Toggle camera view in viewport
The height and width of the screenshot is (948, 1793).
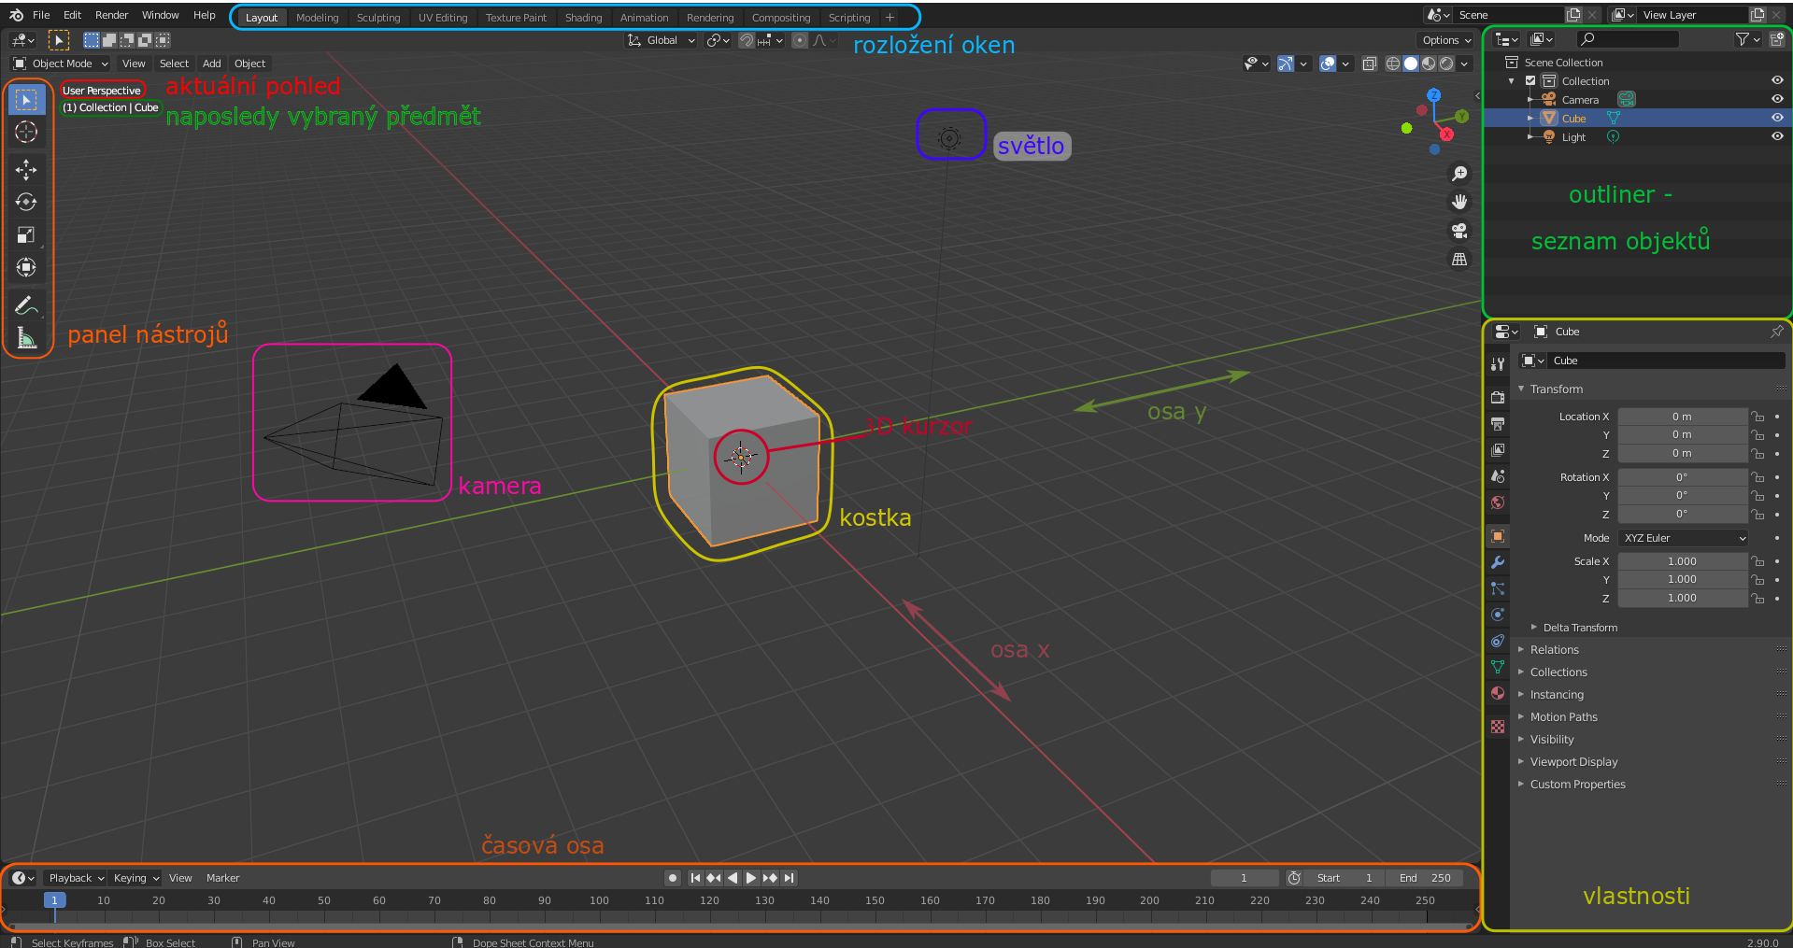coord(1459,231)
